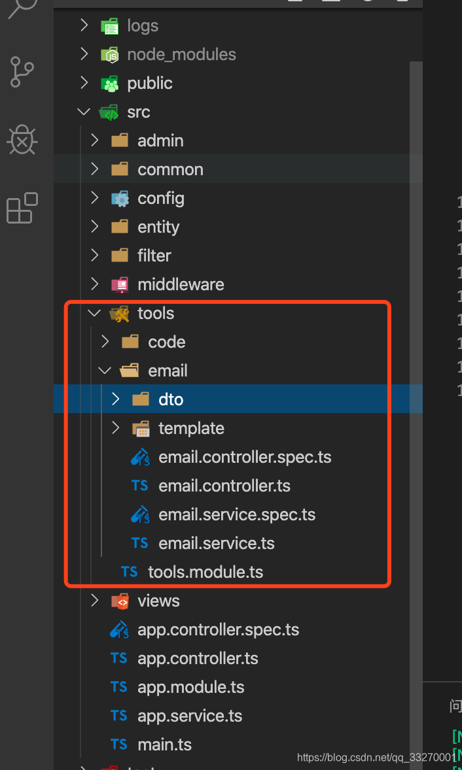The image size is (462, 770).
Task: Expand the config folder chevron
Action: (94, 199)
